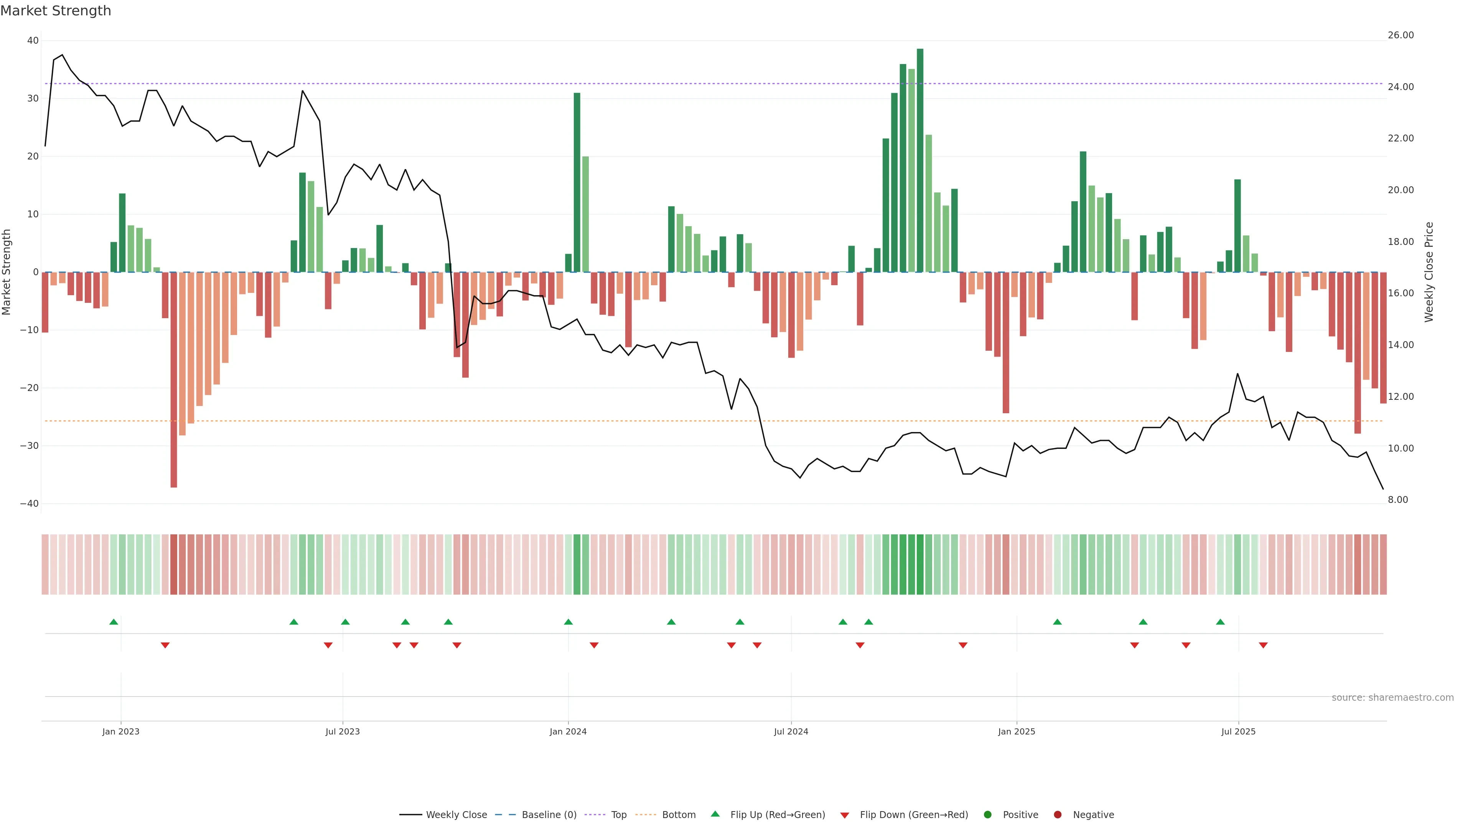Click the Jul 2024 x-axis label

click(791, 731)
